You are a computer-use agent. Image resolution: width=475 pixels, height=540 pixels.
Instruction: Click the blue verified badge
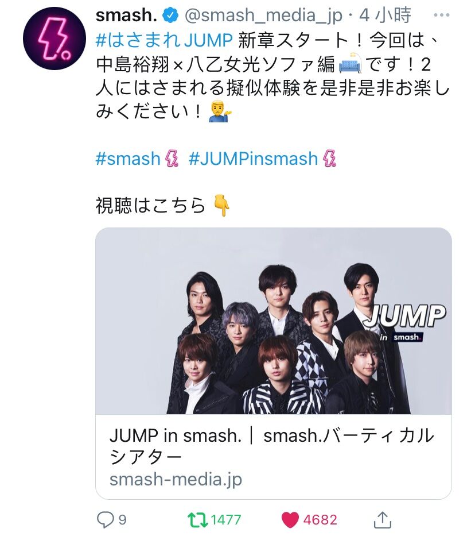[171, 16]
